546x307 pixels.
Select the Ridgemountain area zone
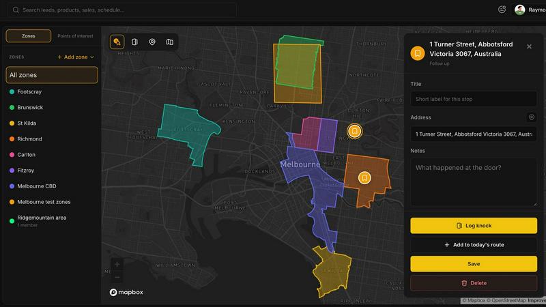coord(52,220)
